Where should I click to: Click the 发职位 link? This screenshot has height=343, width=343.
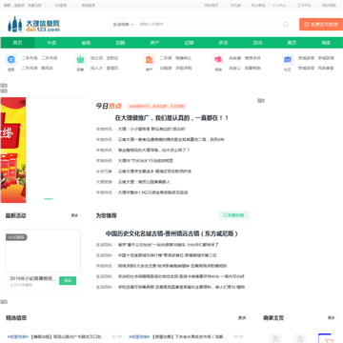[112, 58]
